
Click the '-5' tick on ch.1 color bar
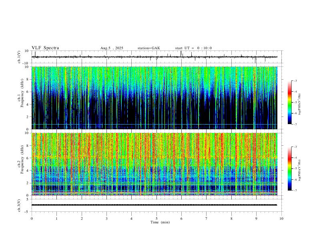click(295, 102)
